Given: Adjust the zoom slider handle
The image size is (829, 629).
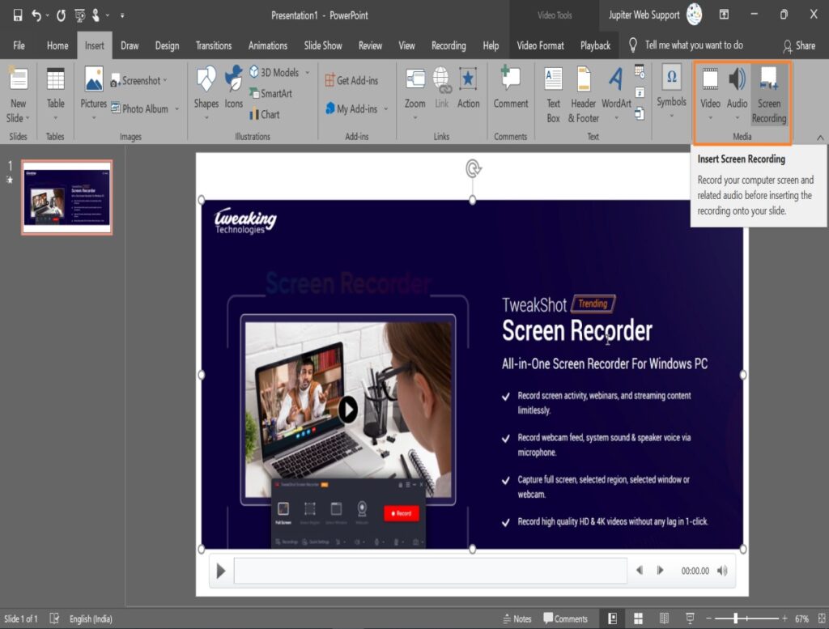Looking at the screenshot, I should pos(735,618).
